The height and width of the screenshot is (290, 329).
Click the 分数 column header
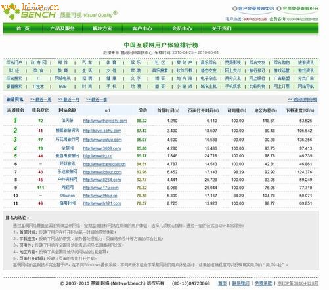143,110
